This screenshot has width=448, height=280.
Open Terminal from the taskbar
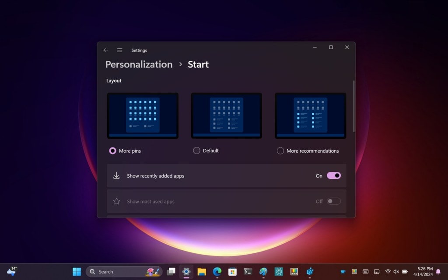click(x=248, y=272)
